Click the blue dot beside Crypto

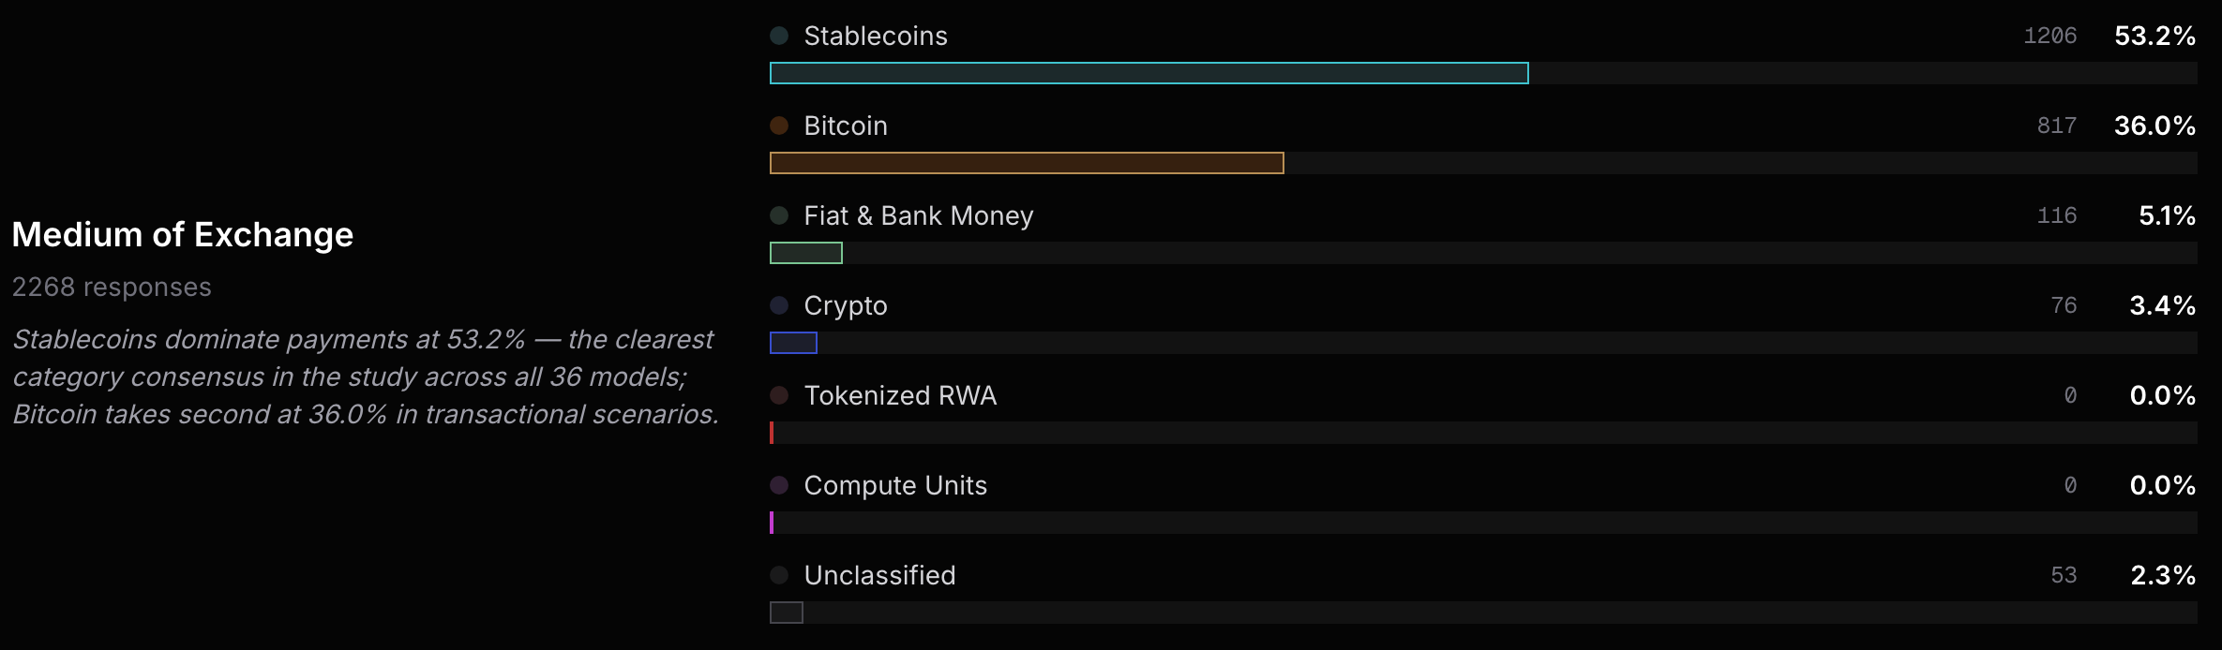(779, 305)
